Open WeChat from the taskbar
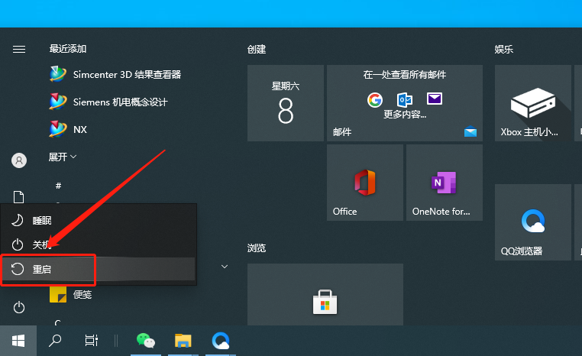This screenshot has width=582, height=356. tap(146, 341)
